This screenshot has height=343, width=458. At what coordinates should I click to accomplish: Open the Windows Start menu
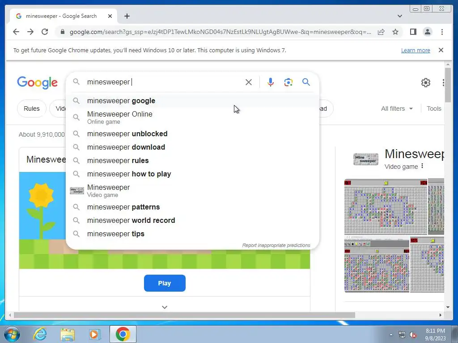tap(12, 334)
